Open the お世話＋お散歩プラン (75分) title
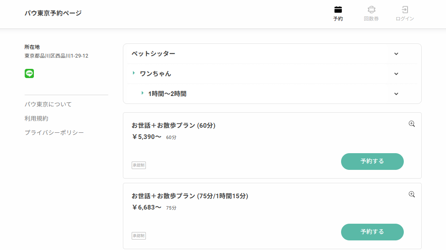This screenshot has width=446, height=250. click(x=190, y=196)
